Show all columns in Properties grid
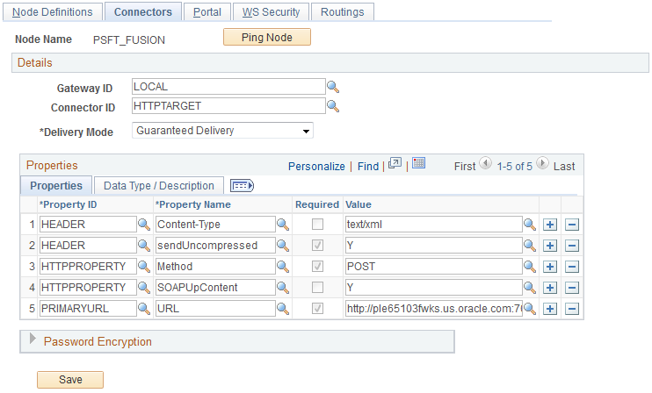Screen dimensions: 652x393 (x=242, y=185)
